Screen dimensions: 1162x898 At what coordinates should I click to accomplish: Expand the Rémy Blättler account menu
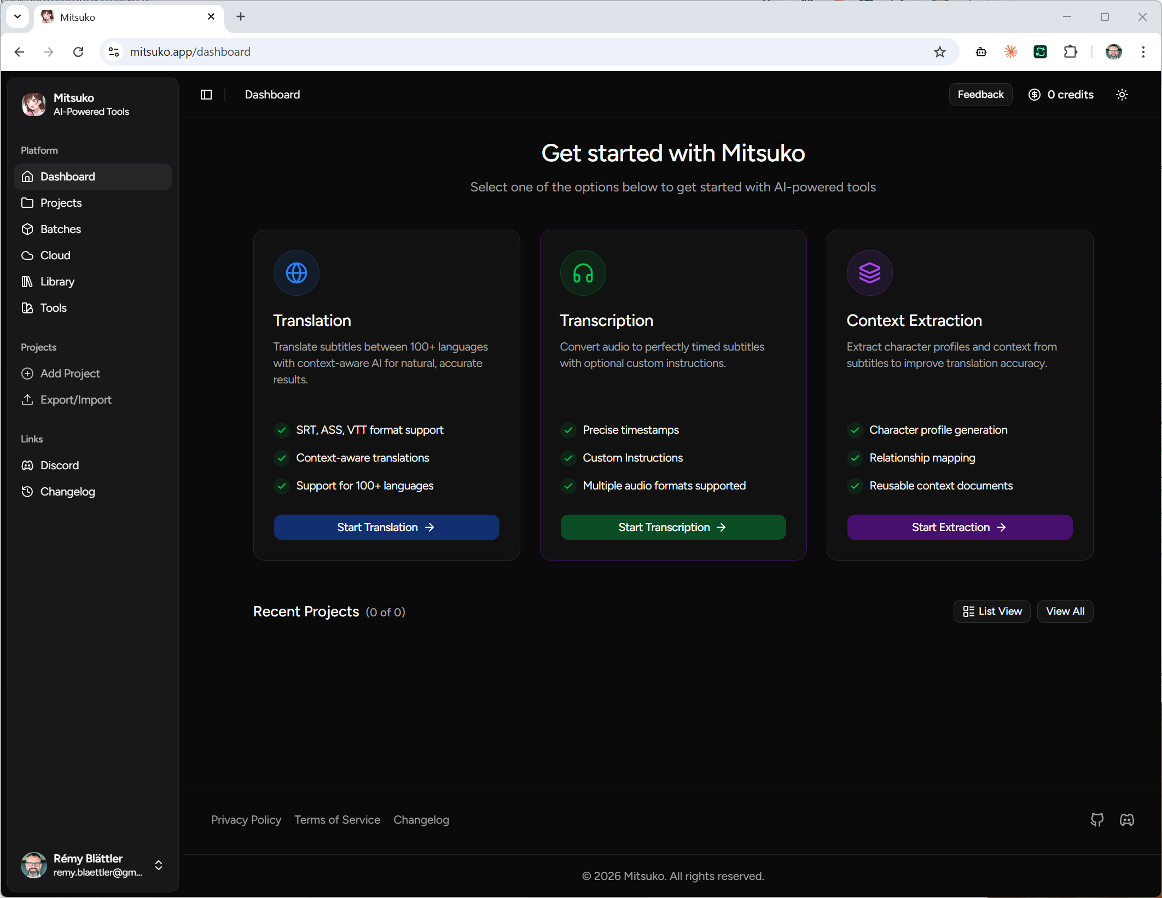point(159,865)
